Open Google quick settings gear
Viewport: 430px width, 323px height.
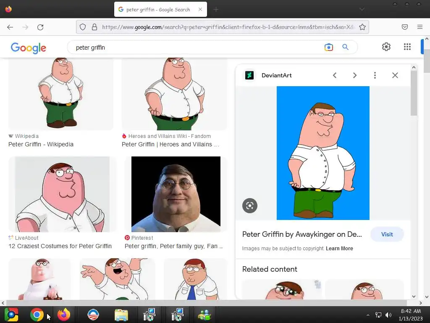386,47
